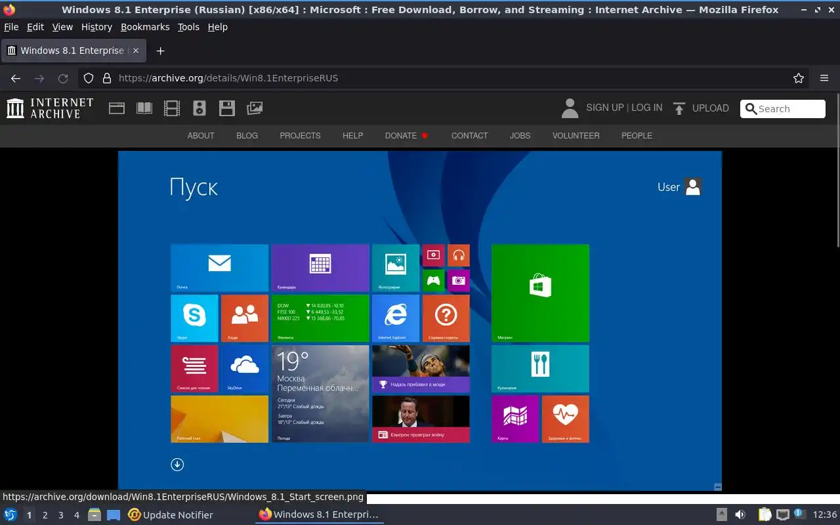This screenshot has width=840, height=525.
Task: Open the PEOPLE navigation link
Action: pos(637,136)
